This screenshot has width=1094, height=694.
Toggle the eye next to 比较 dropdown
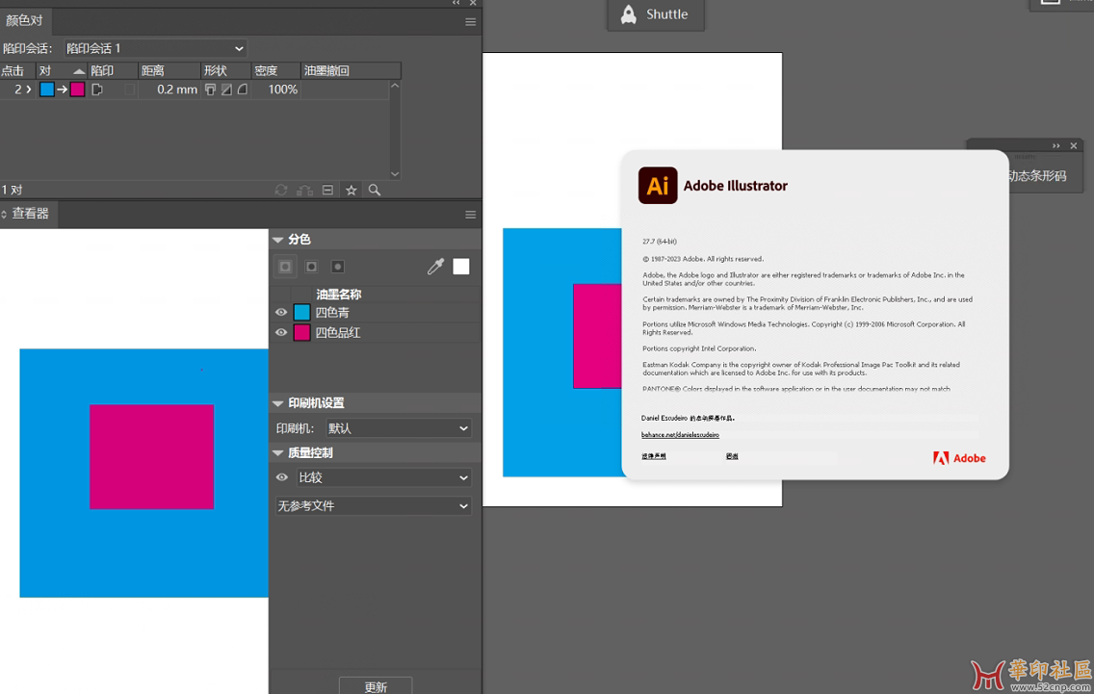(x=282, y=477)
